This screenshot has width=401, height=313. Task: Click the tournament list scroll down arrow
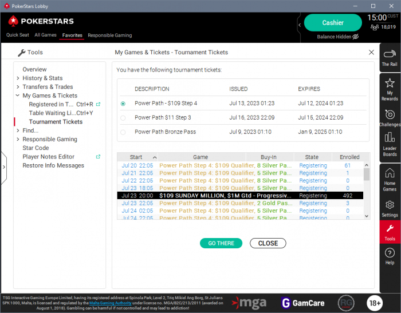coord(367,216)
